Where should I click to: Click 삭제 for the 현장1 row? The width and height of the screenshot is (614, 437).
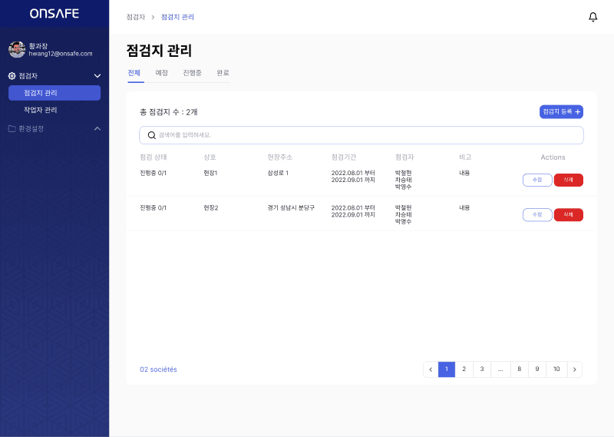pyautogui.click(x=568, y=180)
